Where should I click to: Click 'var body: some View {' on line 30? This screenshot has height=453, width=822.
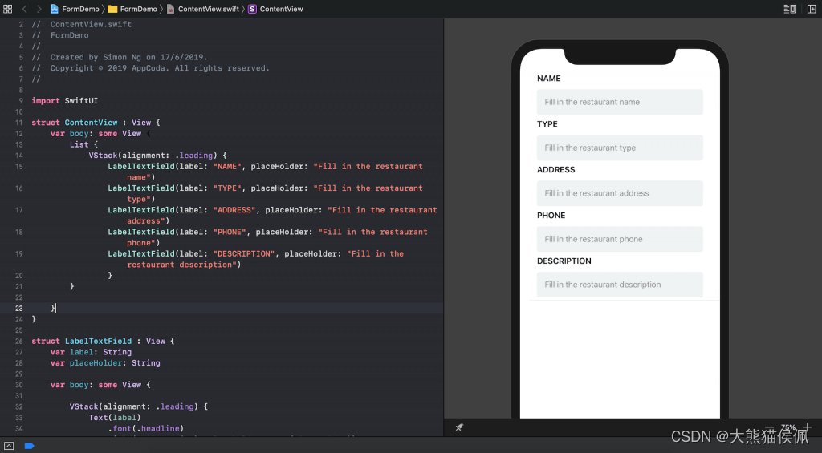coord(100,385)
